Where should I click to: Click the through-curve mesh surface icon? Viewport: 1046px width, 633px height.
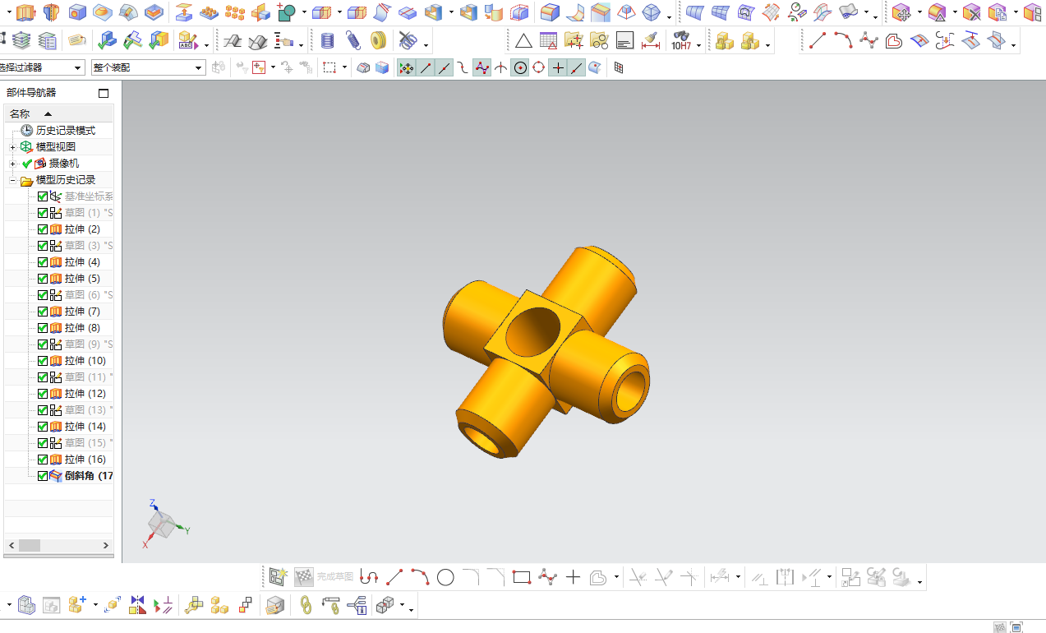coord(721,12)
